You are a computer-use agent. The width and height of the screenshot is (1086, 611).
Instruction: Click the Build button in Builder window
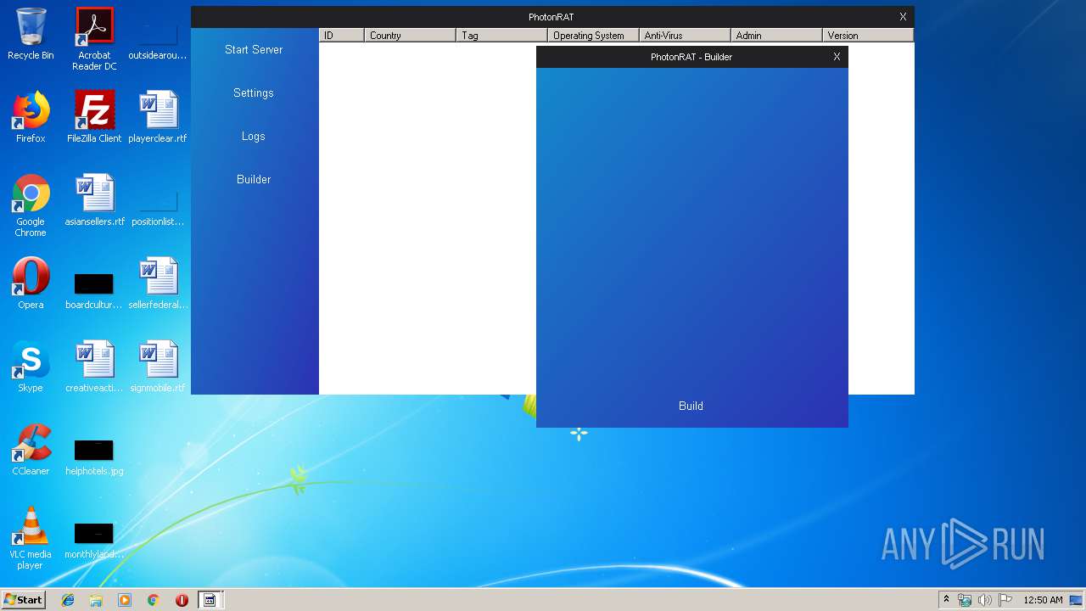coord(691,406)
